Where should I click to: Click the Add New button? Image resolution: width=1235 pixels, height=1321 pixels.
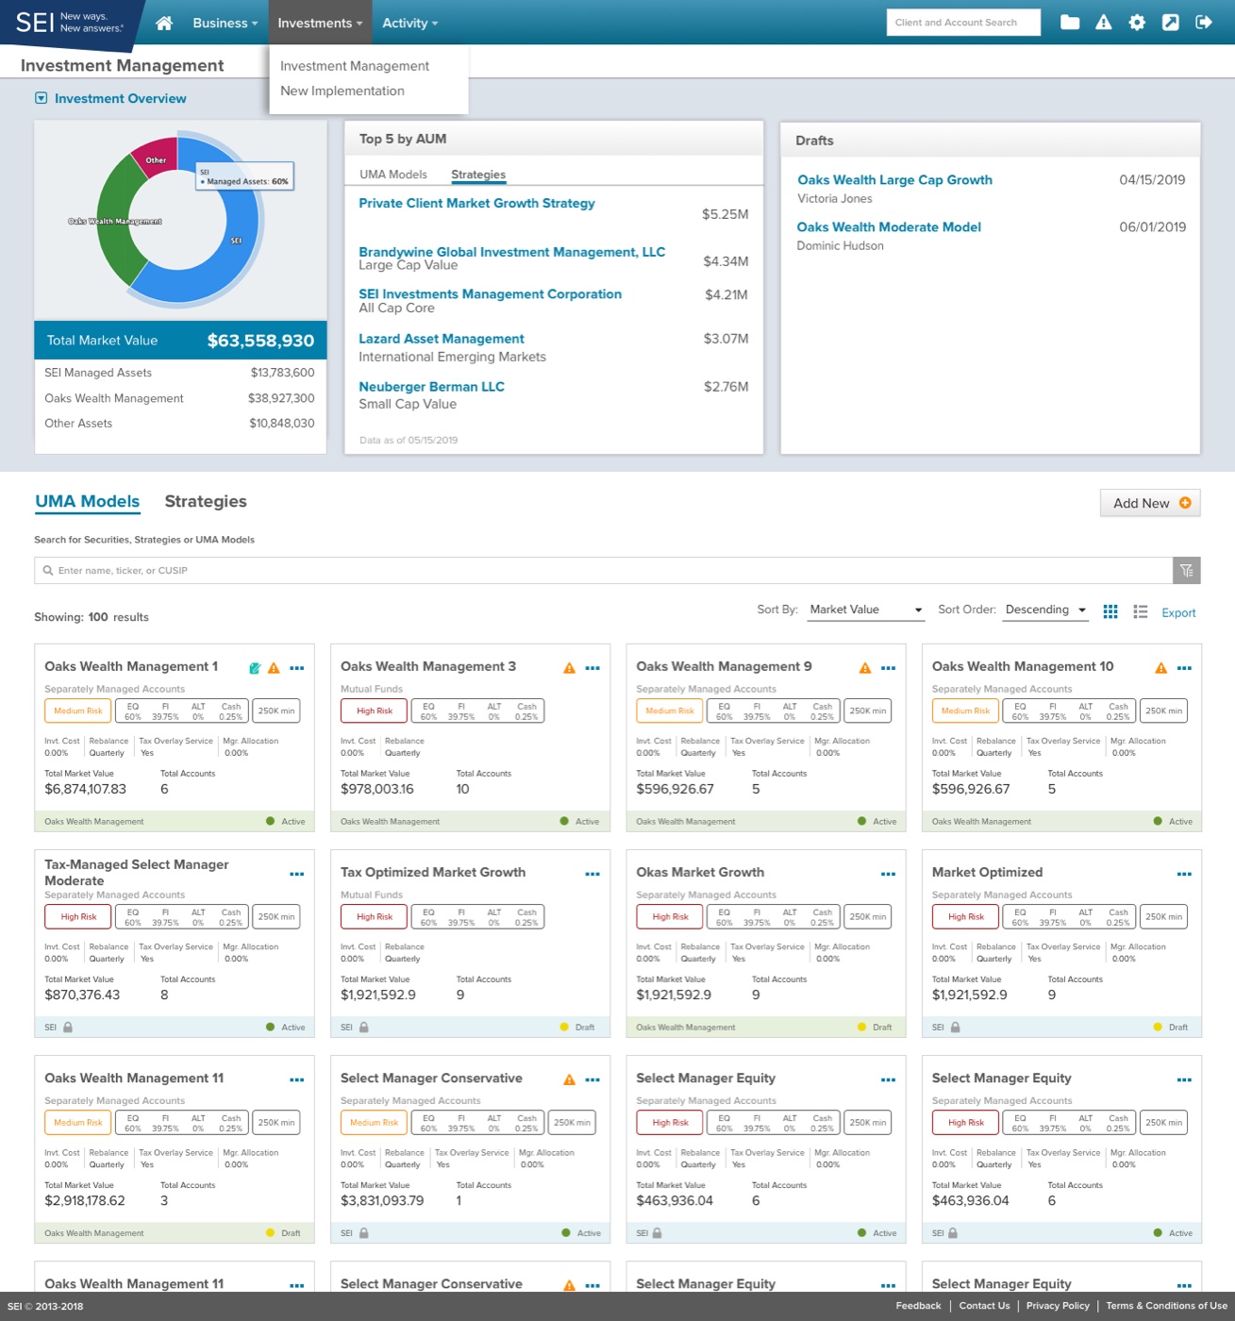[x=1150, y=503]
